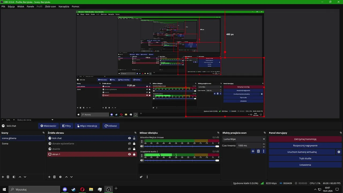Open transition properties three-dot menu
The image size is (343, 193).
pyautogui.click(x=264, y=151)
